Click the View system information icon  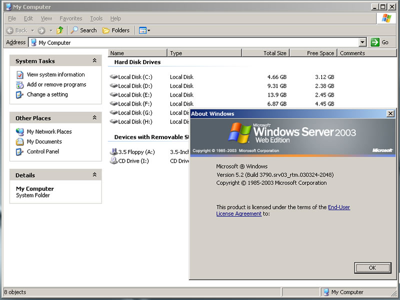click(x=20, y=74)
